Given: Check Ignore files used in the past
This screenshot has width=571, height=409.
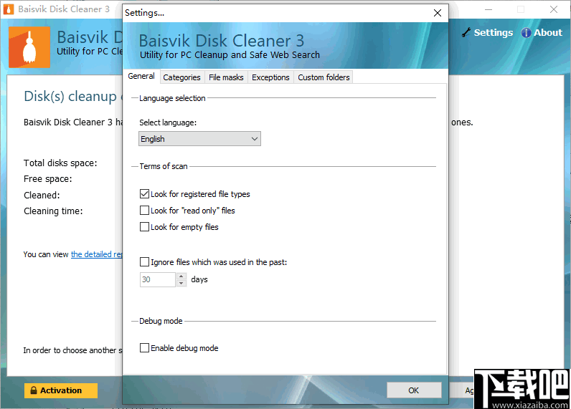Looking at the screenshot, I should [144, 261].
